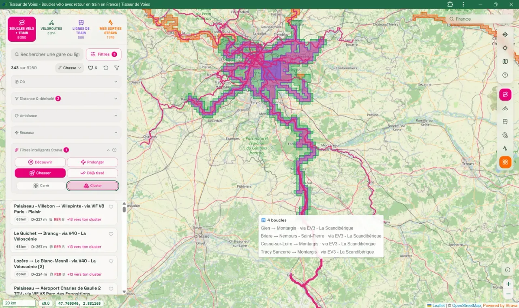519x308 pixels.
Task: Collapse Filtres intelligents Strava section
Action: (108, 150)
